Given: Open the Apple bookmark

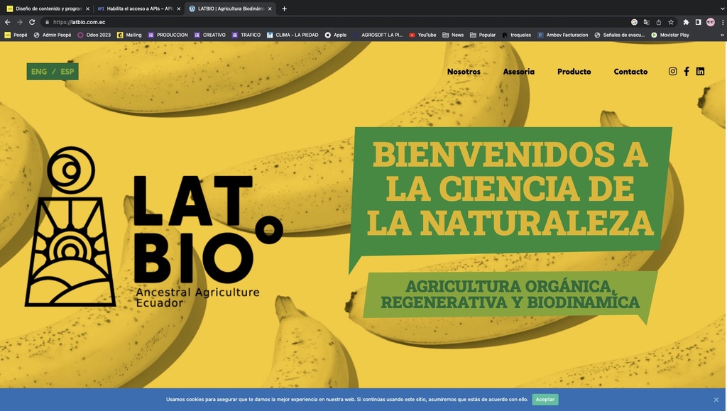Looking at the screenshot, I should click(x=336, y=35).
